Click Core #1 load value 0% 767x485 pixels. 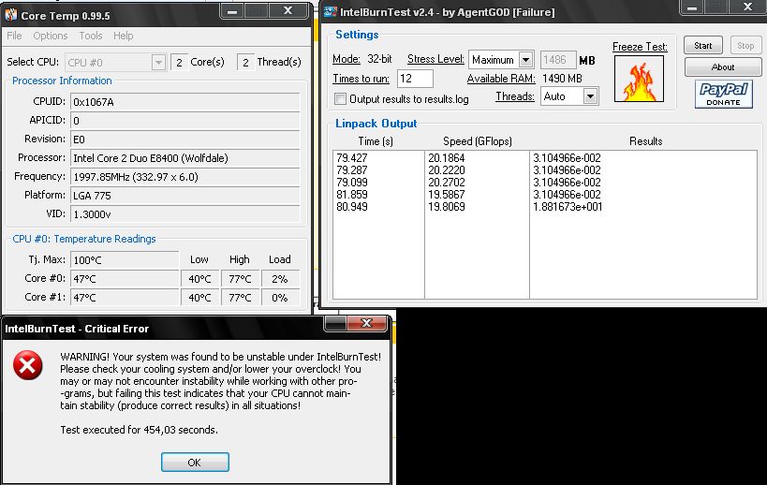point(280,297)
